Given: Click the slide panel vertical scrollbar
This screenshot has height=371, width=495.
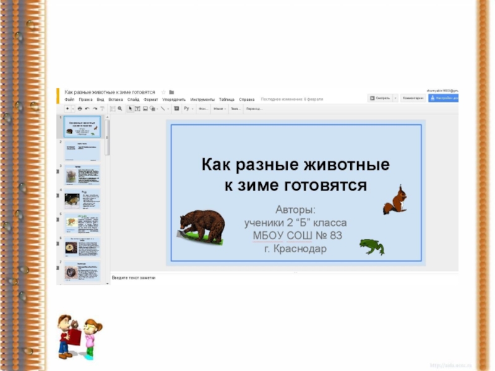Looking at the screenshot, I should tap(108, 137).
